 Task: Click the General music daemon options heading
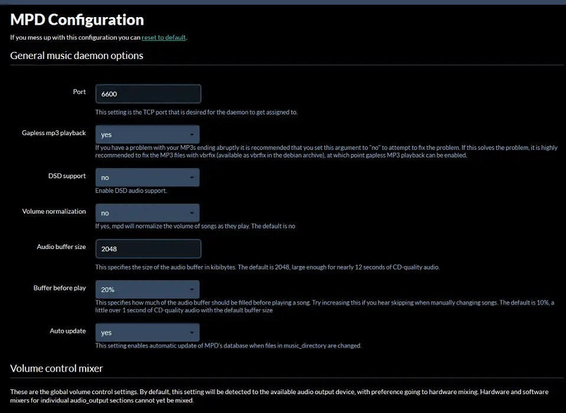click(77, 55)
